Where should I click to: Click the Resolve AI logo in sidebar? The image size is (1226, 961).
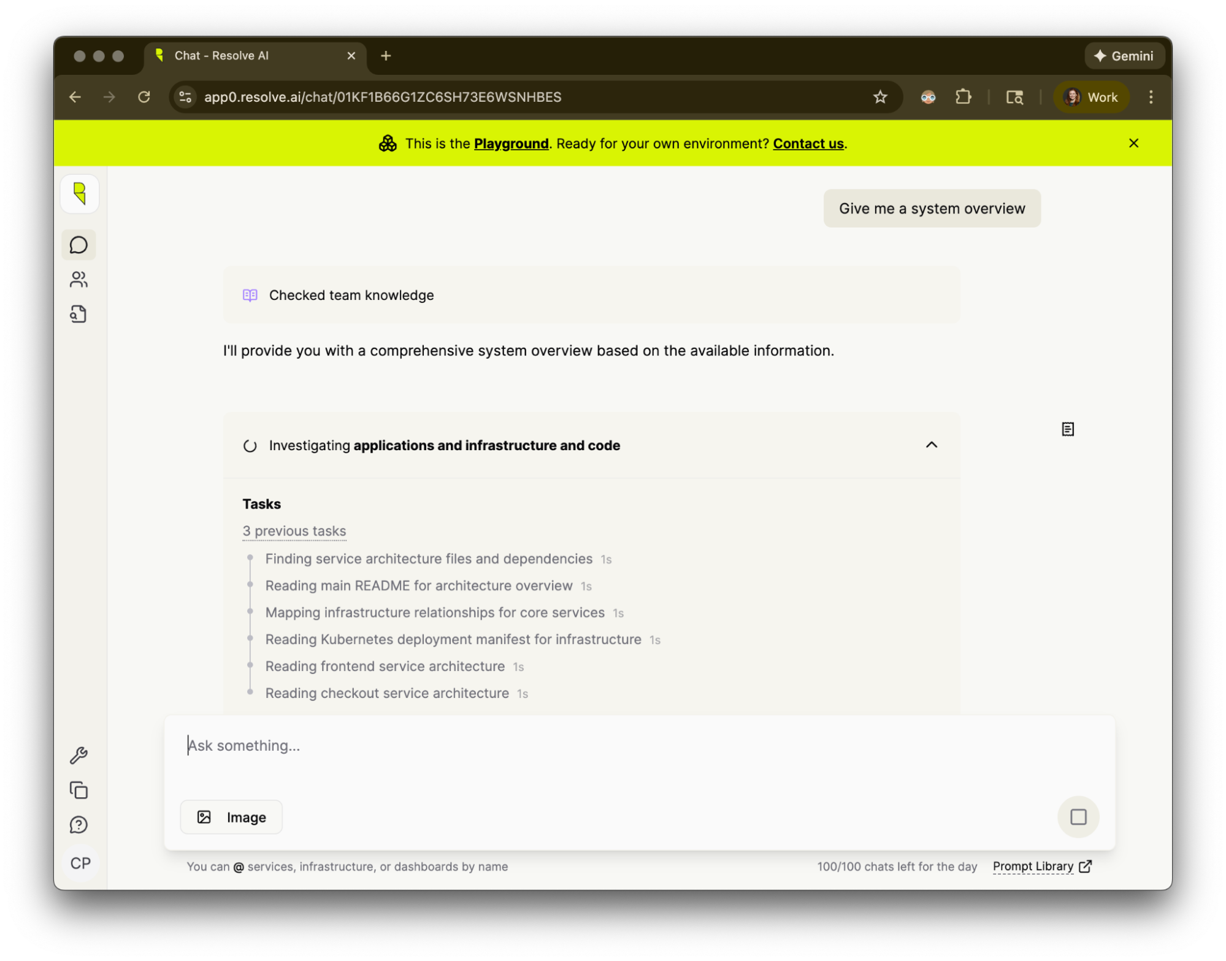pyautogui.click(x=80, y=194)
